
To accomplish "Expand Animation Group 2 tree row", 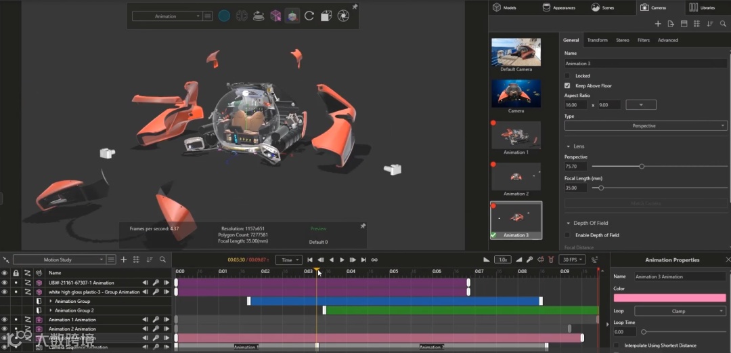I will 51,310.
